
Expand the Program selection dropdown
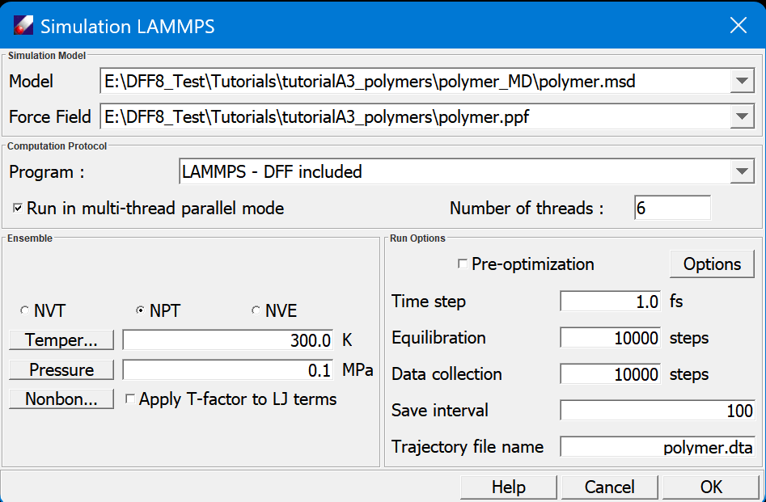[741, 171]
